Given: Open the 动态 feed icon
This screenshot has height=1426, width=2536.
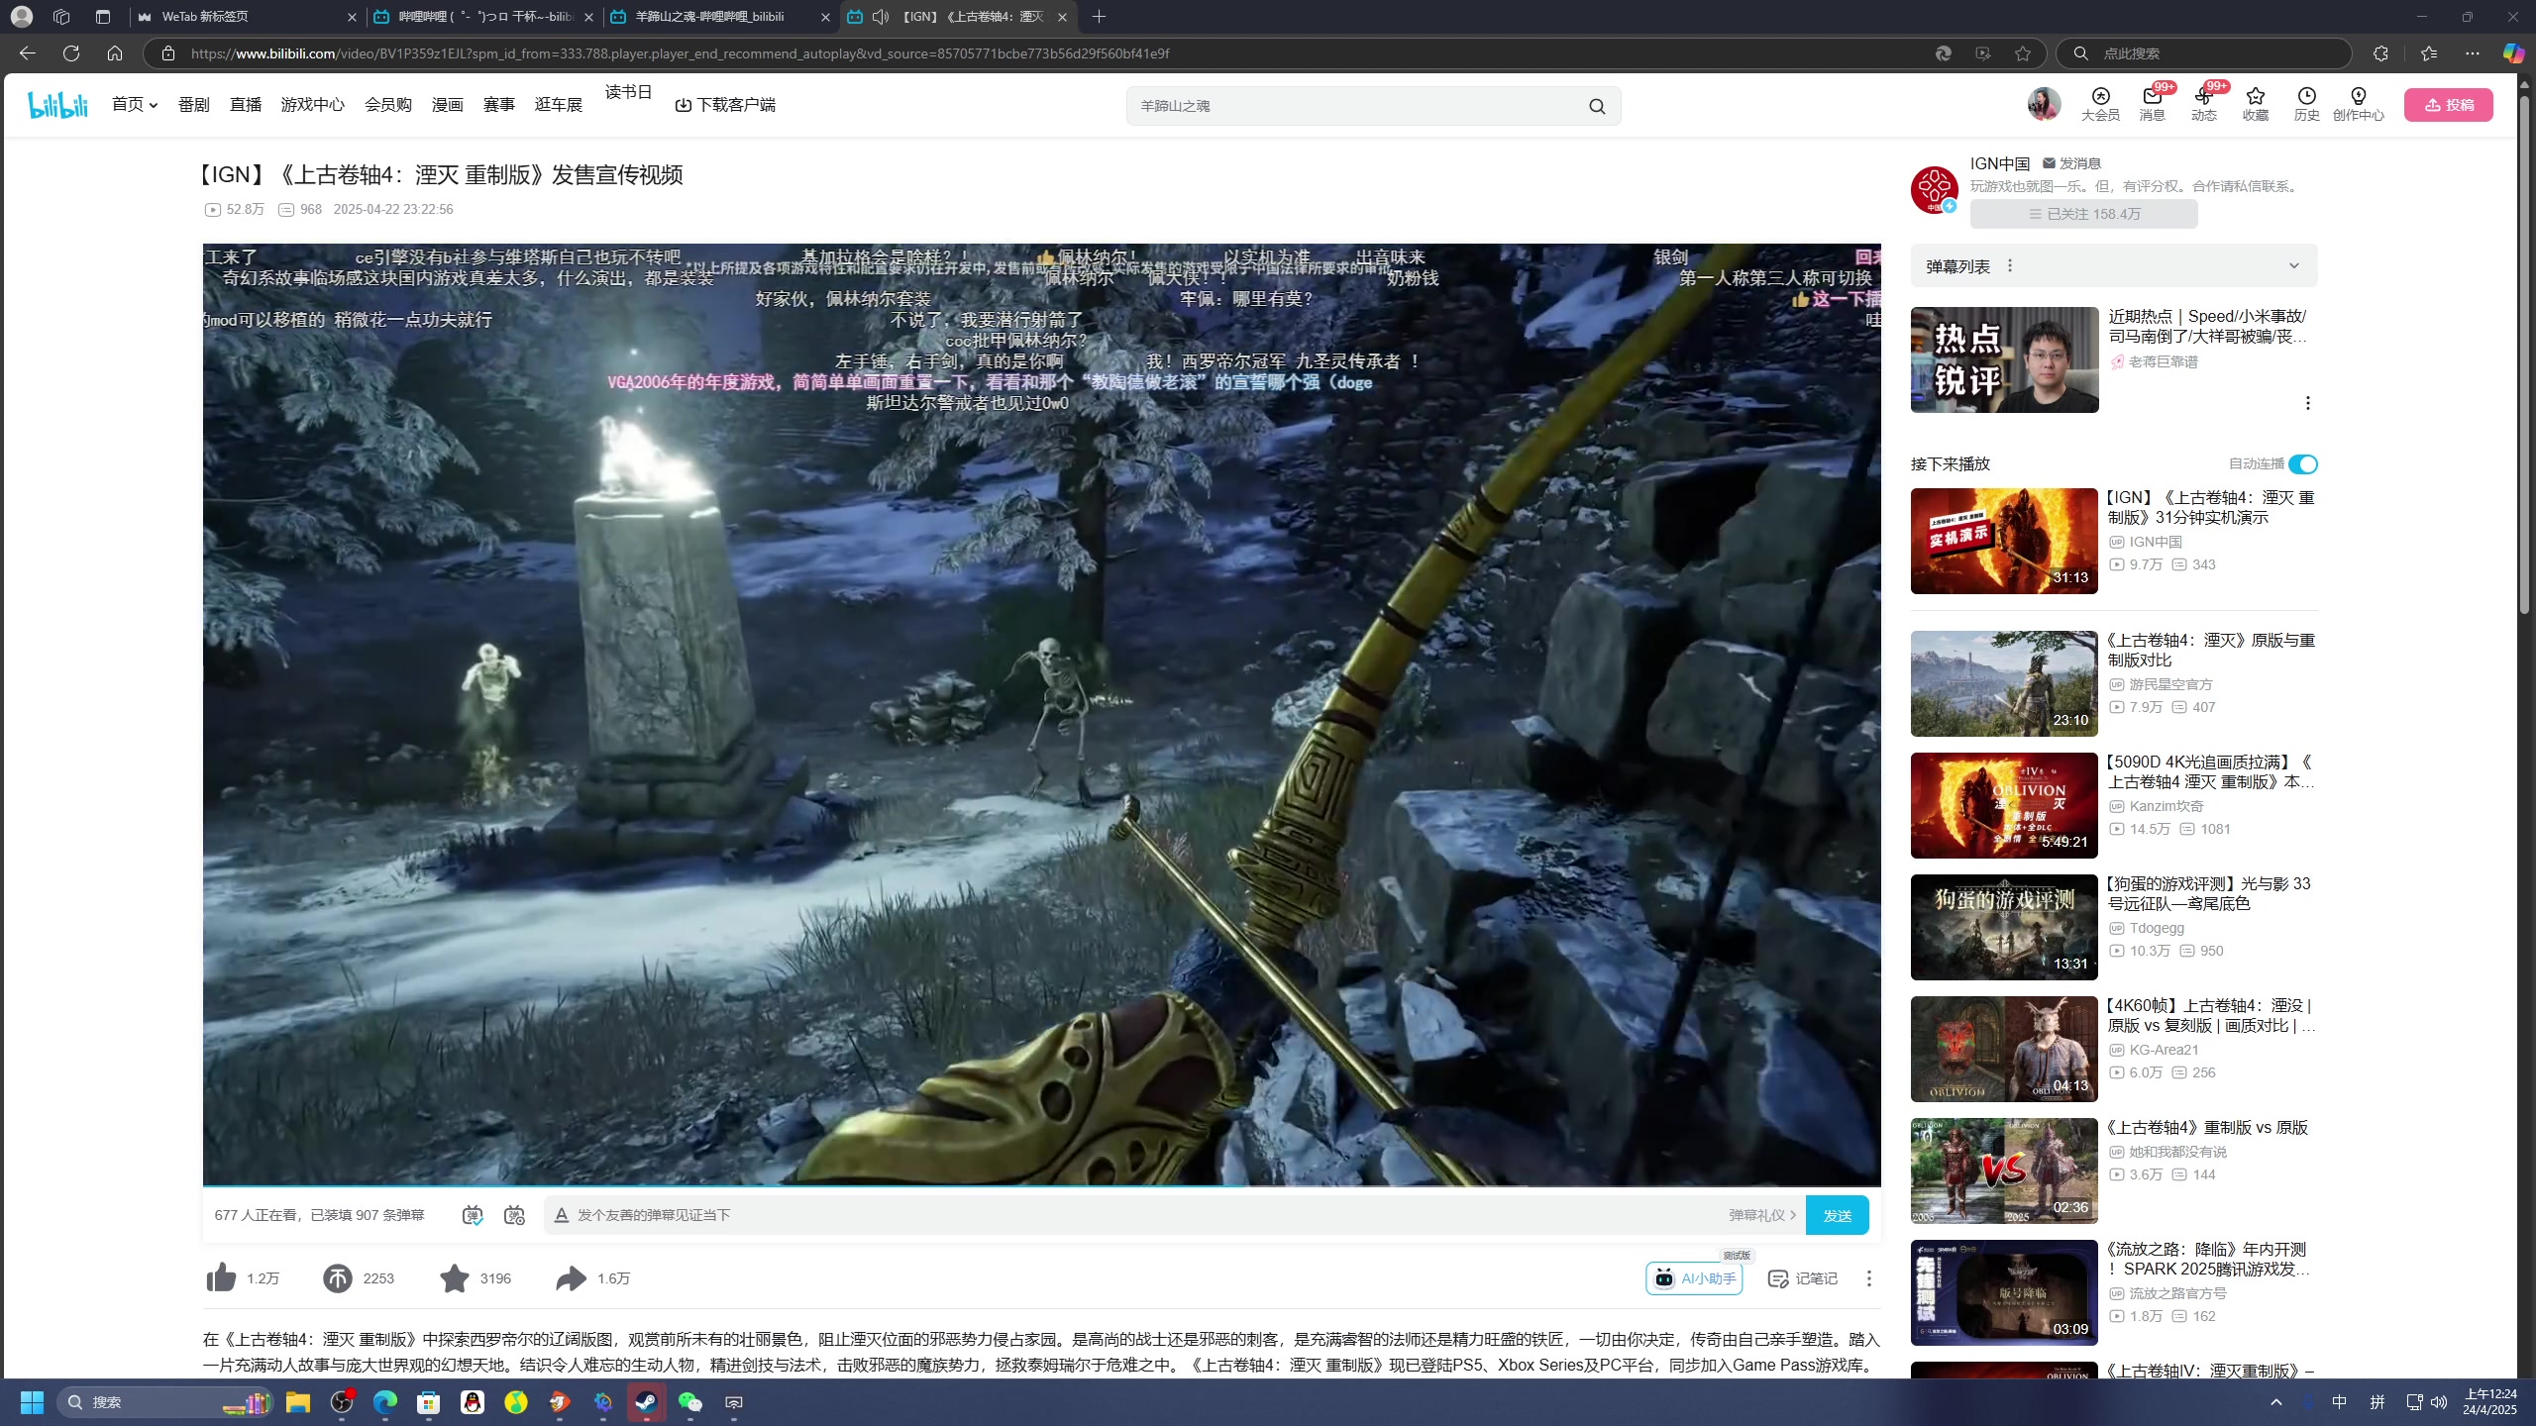Looking at the screenshot, I should (x=2203, y=104).
